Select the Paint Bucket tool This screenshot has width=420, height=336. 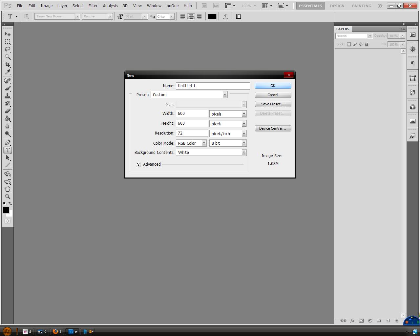pos(8,118)
